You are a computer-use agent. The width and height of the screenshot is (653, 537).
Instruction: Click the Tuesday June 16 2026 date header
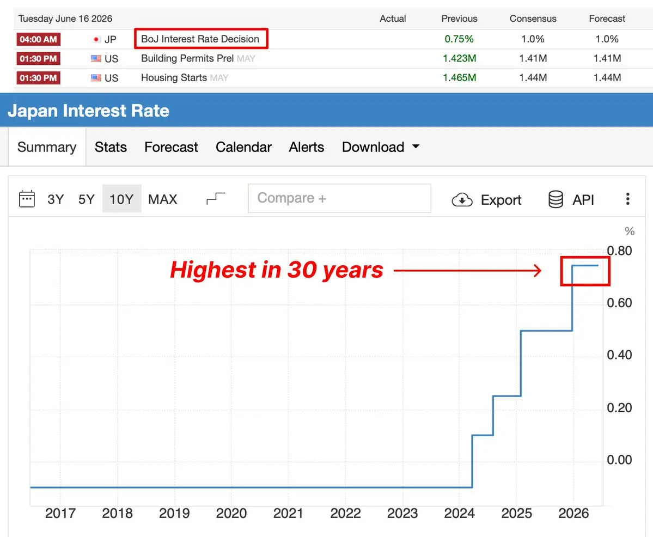pyautogui.click(x=65, y=19)
